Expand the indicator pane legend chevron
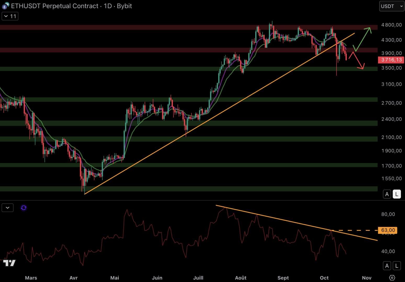This screenshot has height=282, width=405. click(8, 208)
